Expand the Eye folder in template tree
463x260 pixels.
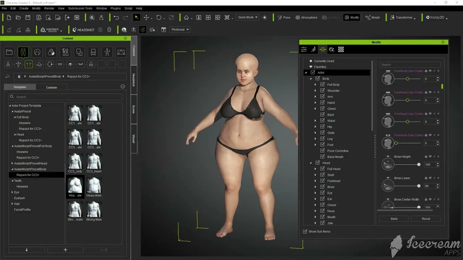[12, 192]
